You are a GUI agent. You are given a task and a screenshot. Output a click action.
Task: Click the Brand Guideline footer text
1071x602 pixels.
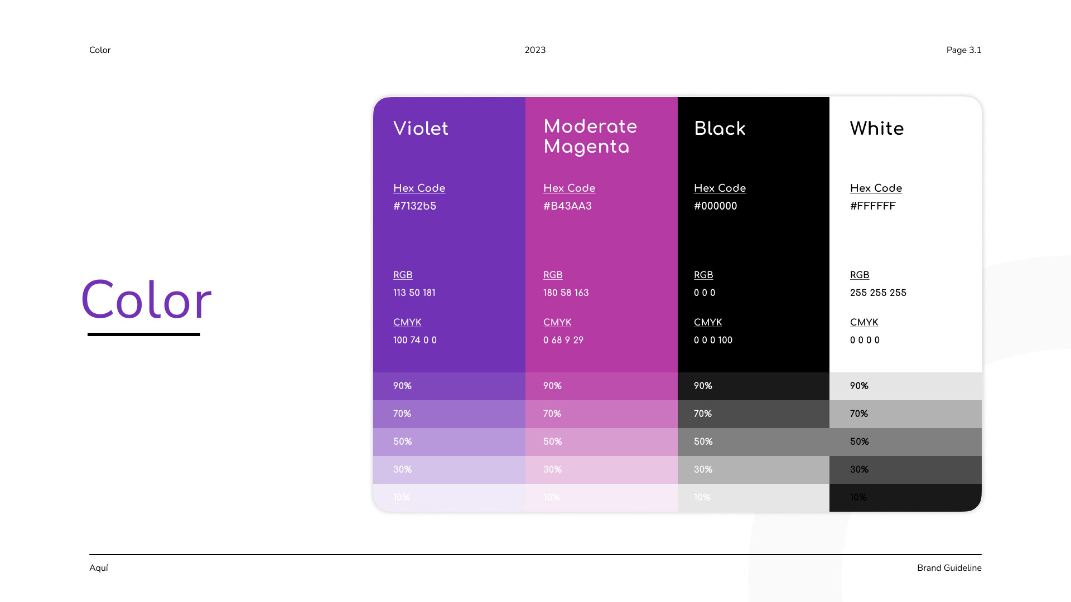click(x=949, y=568)
